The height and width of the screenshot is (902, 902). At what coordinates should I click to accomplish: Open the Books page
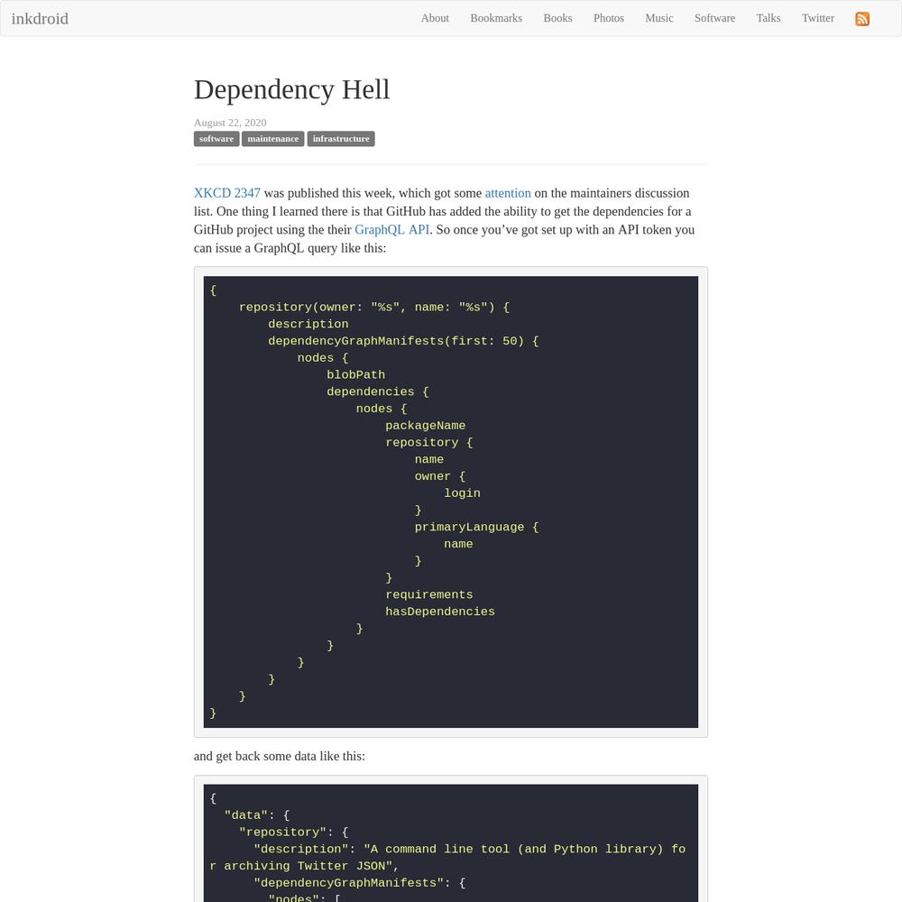(557, 18)
